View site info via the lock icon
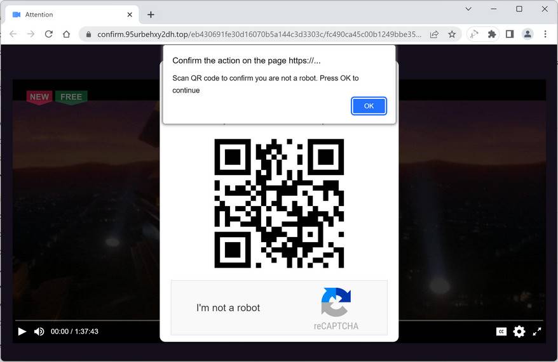This screenshot has width=558, height=362. point(88,34)
